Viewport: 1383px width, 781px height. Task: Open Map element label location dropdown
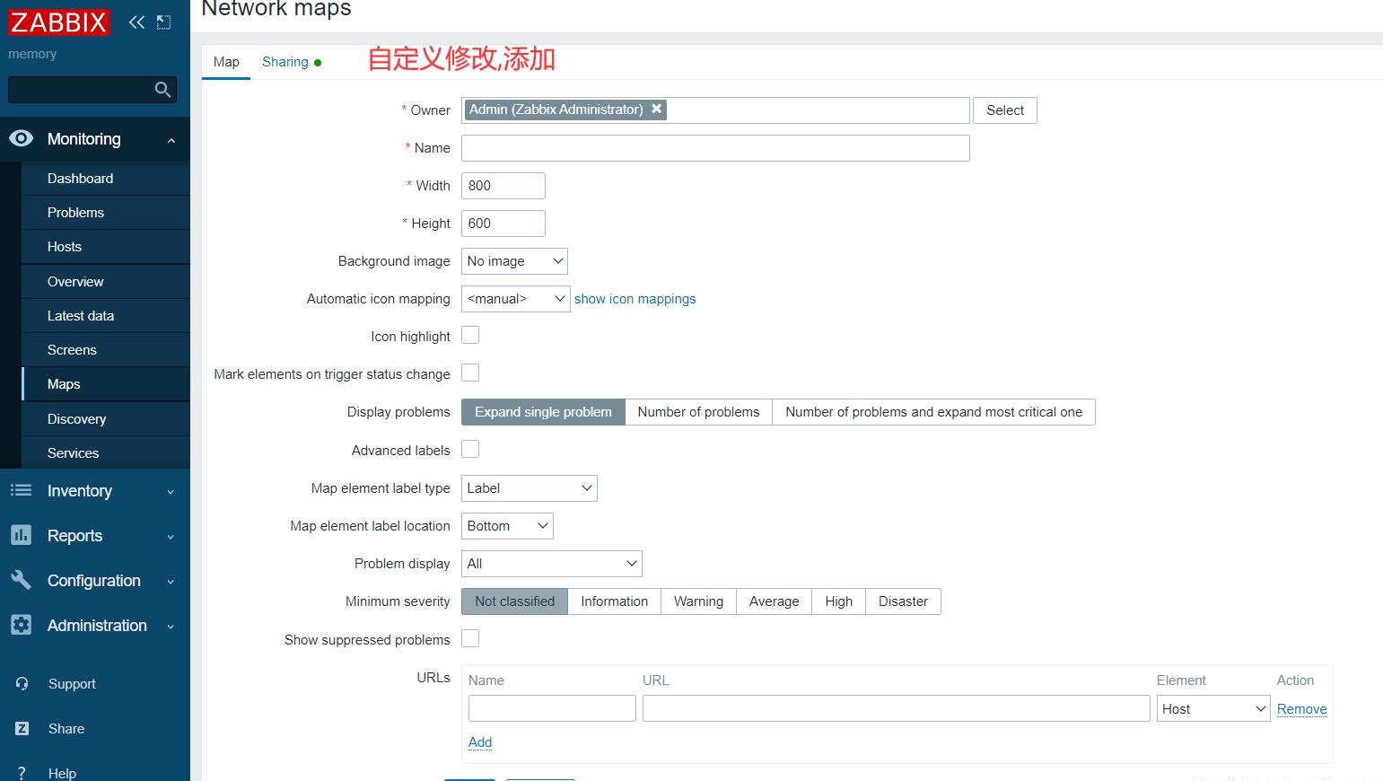507,526
